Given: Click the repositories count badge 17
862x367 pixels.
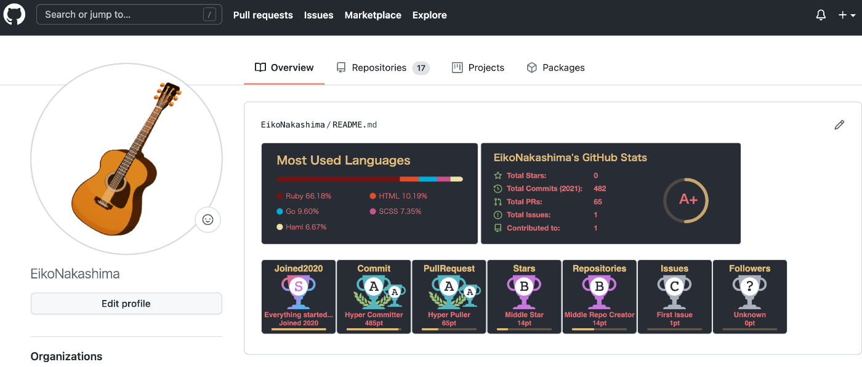Looking at the screenshot, I should 421,68.
